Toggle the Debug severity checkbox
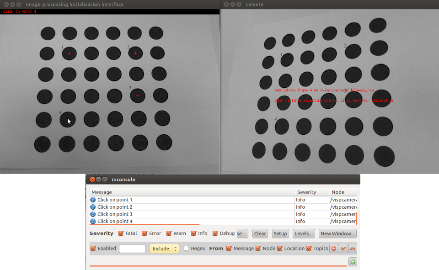 [215, 233]
